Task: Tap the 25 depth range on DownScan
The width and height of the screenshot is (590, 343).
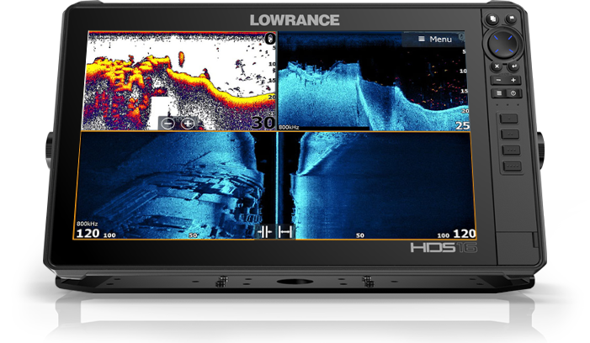Action: pos(462,126)
